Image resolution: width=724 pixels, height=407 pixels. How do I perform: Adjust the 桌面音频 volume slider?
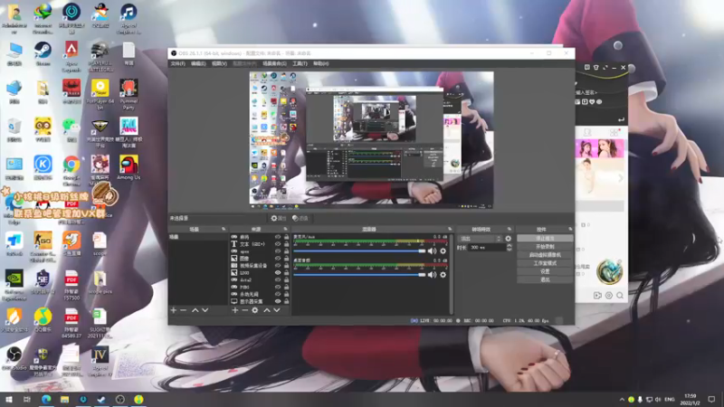359,275
